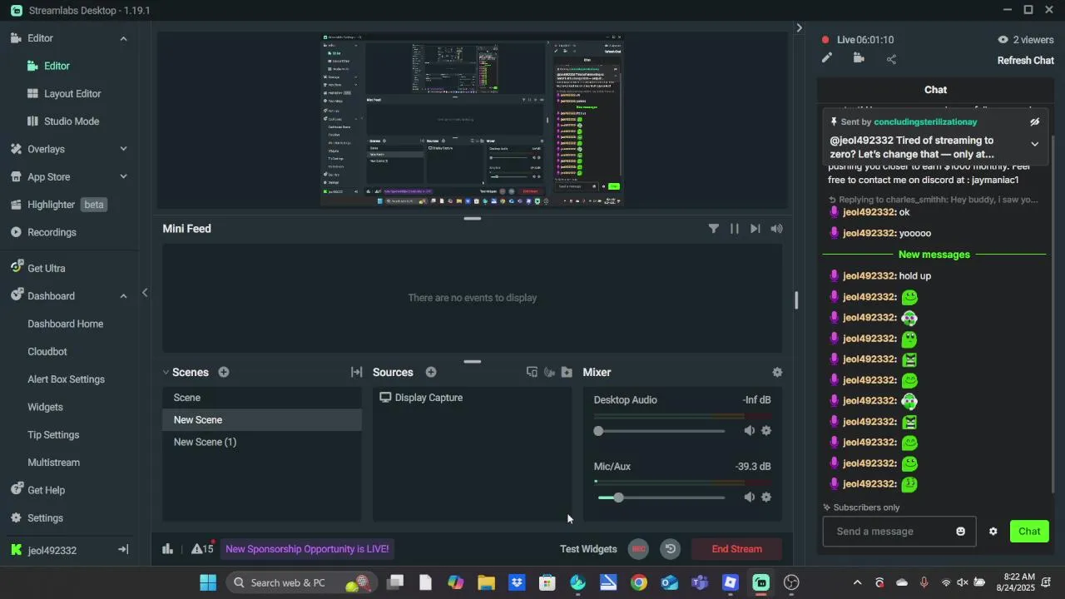Viewport: 1065px width, 599px height.
Task: Select the scene named Scene
Action: click(x=262, y=398)
